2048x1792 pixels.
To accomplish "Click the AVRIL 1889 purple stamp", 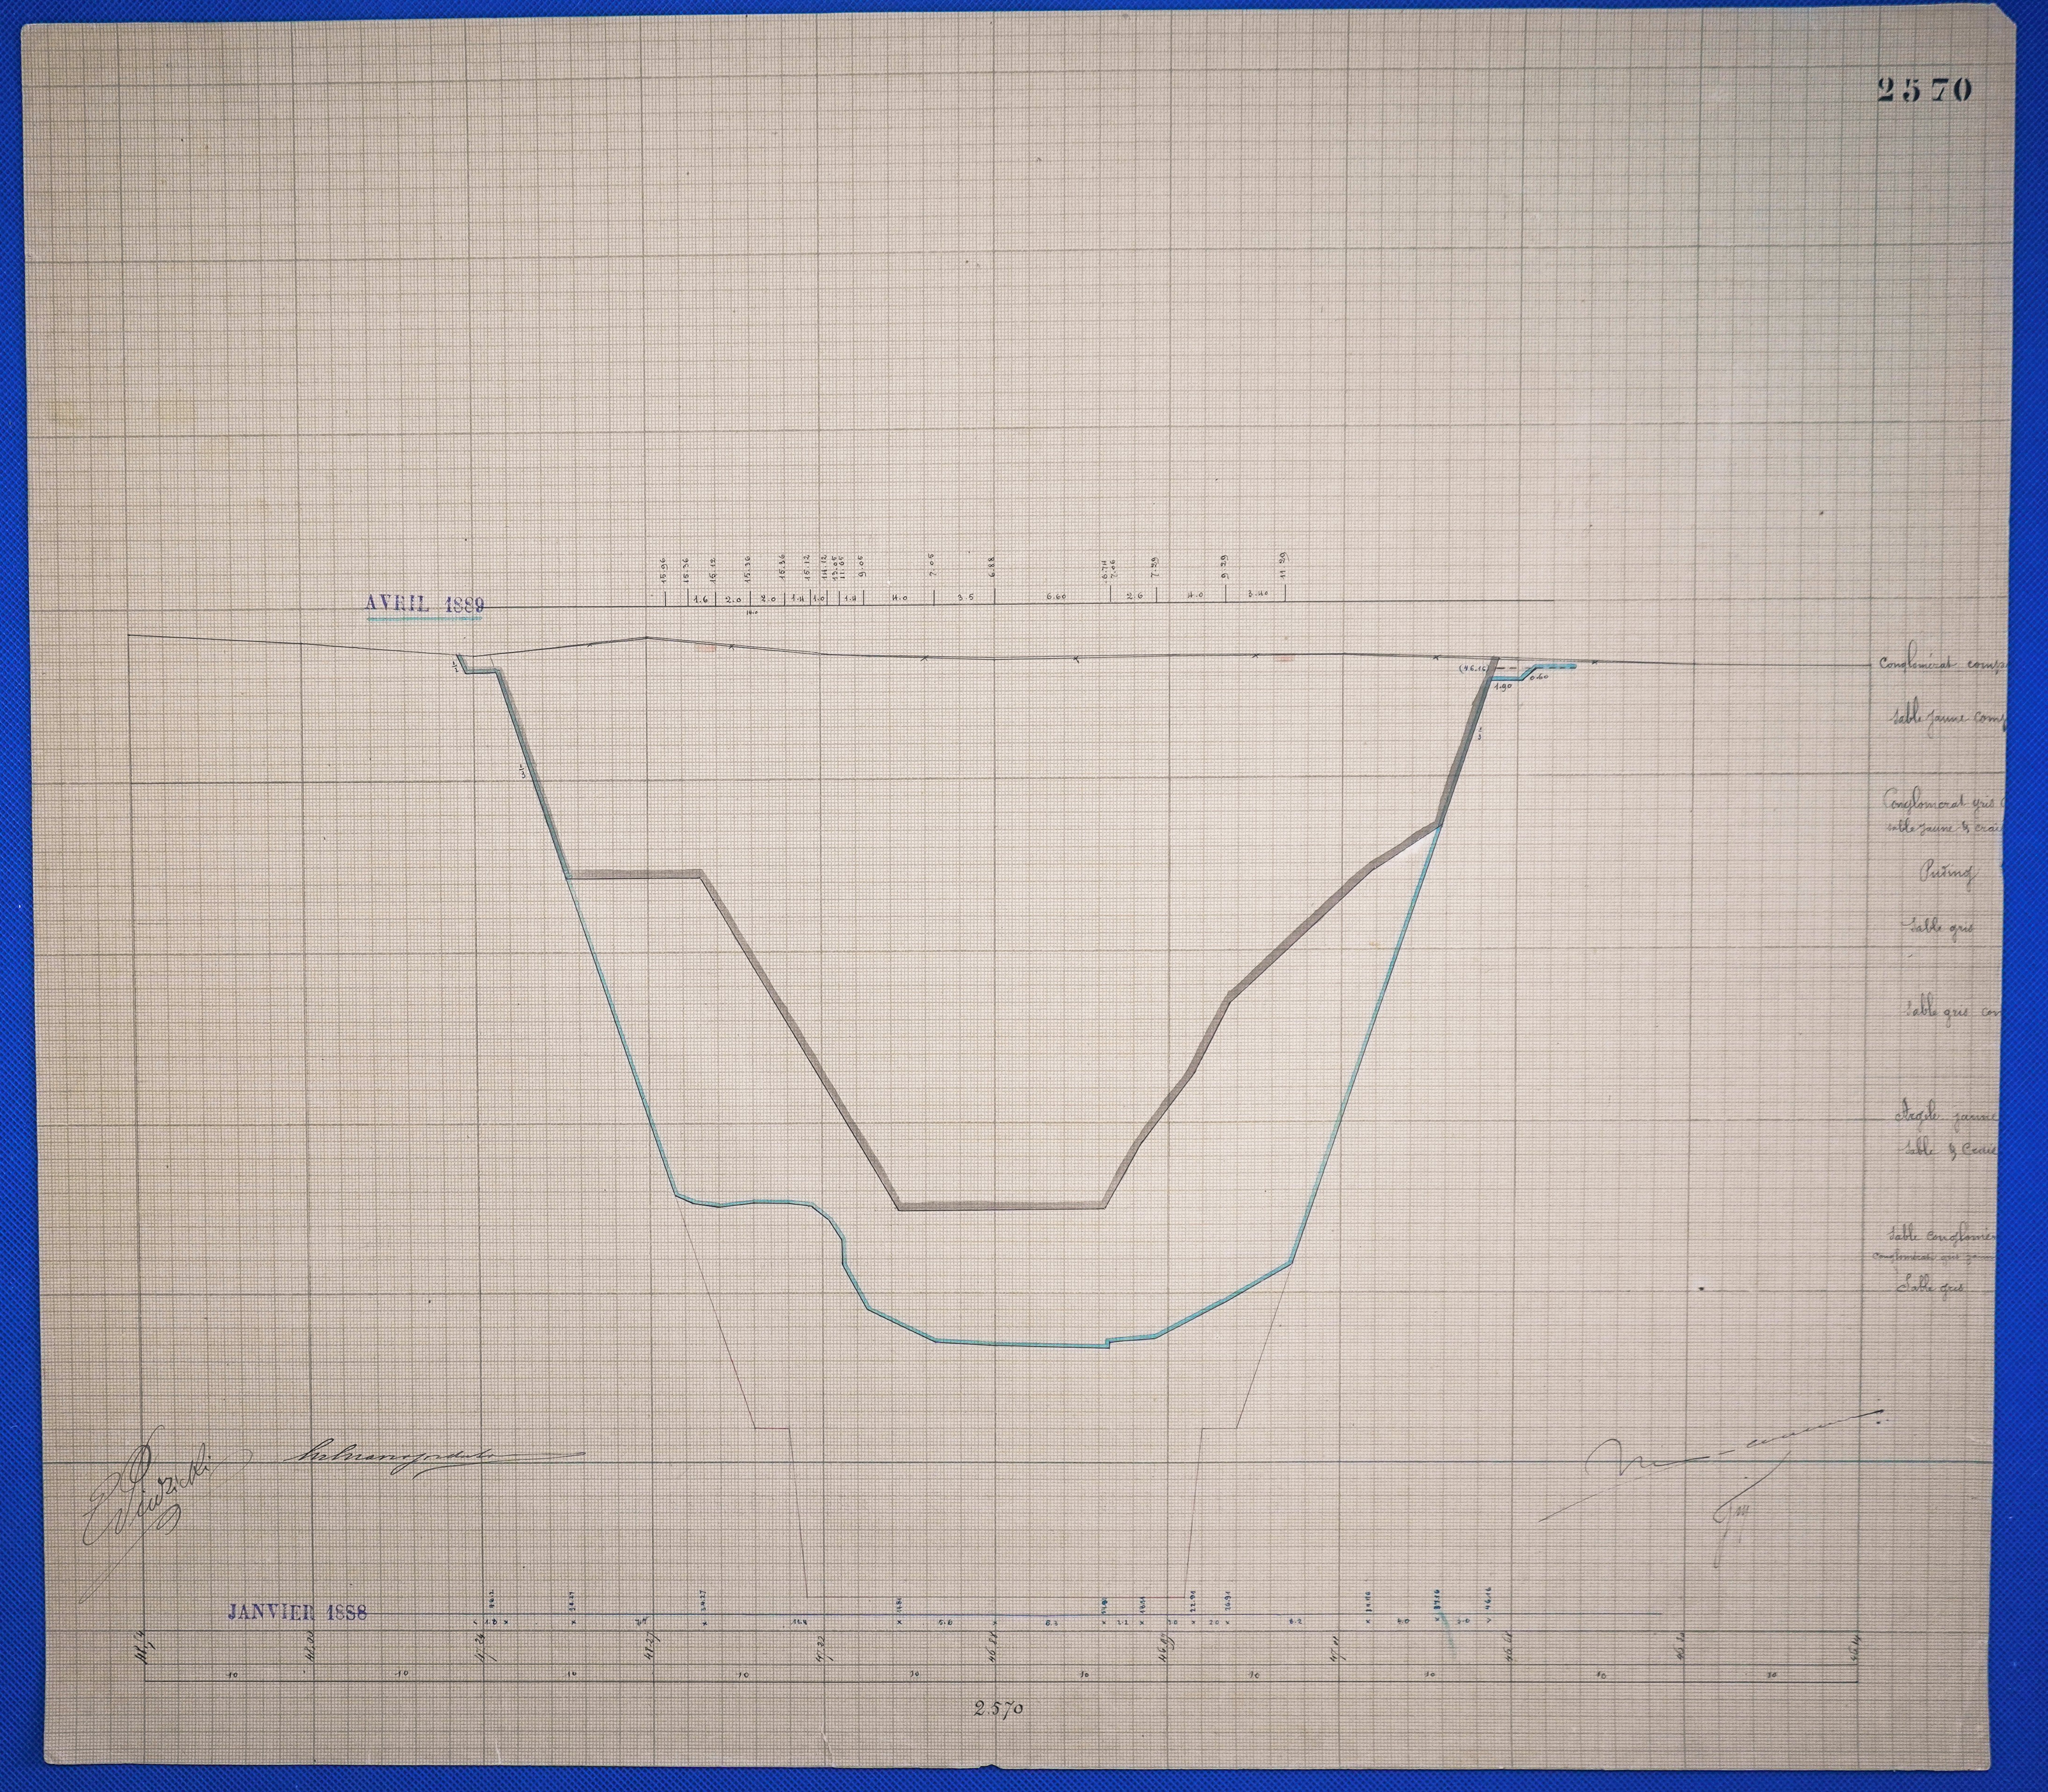I will click(x=425, y=604).
